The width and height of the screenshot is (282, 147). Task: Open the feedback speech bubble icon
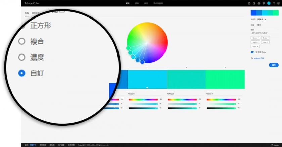[264, 3]
